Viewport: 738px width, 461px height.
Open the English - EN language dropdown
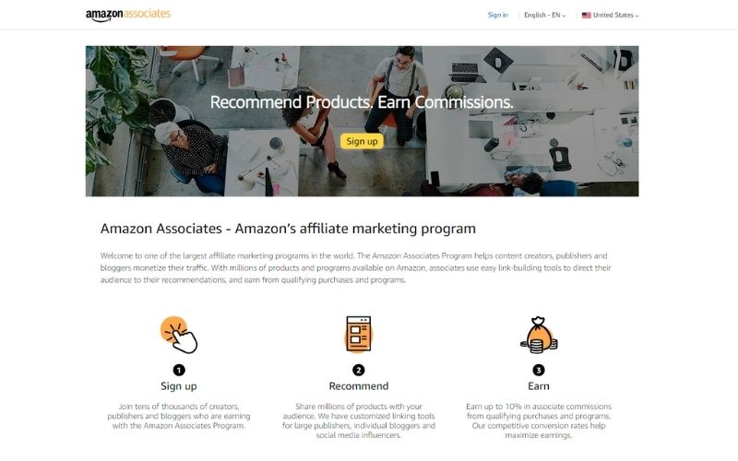tap(544, 15)
